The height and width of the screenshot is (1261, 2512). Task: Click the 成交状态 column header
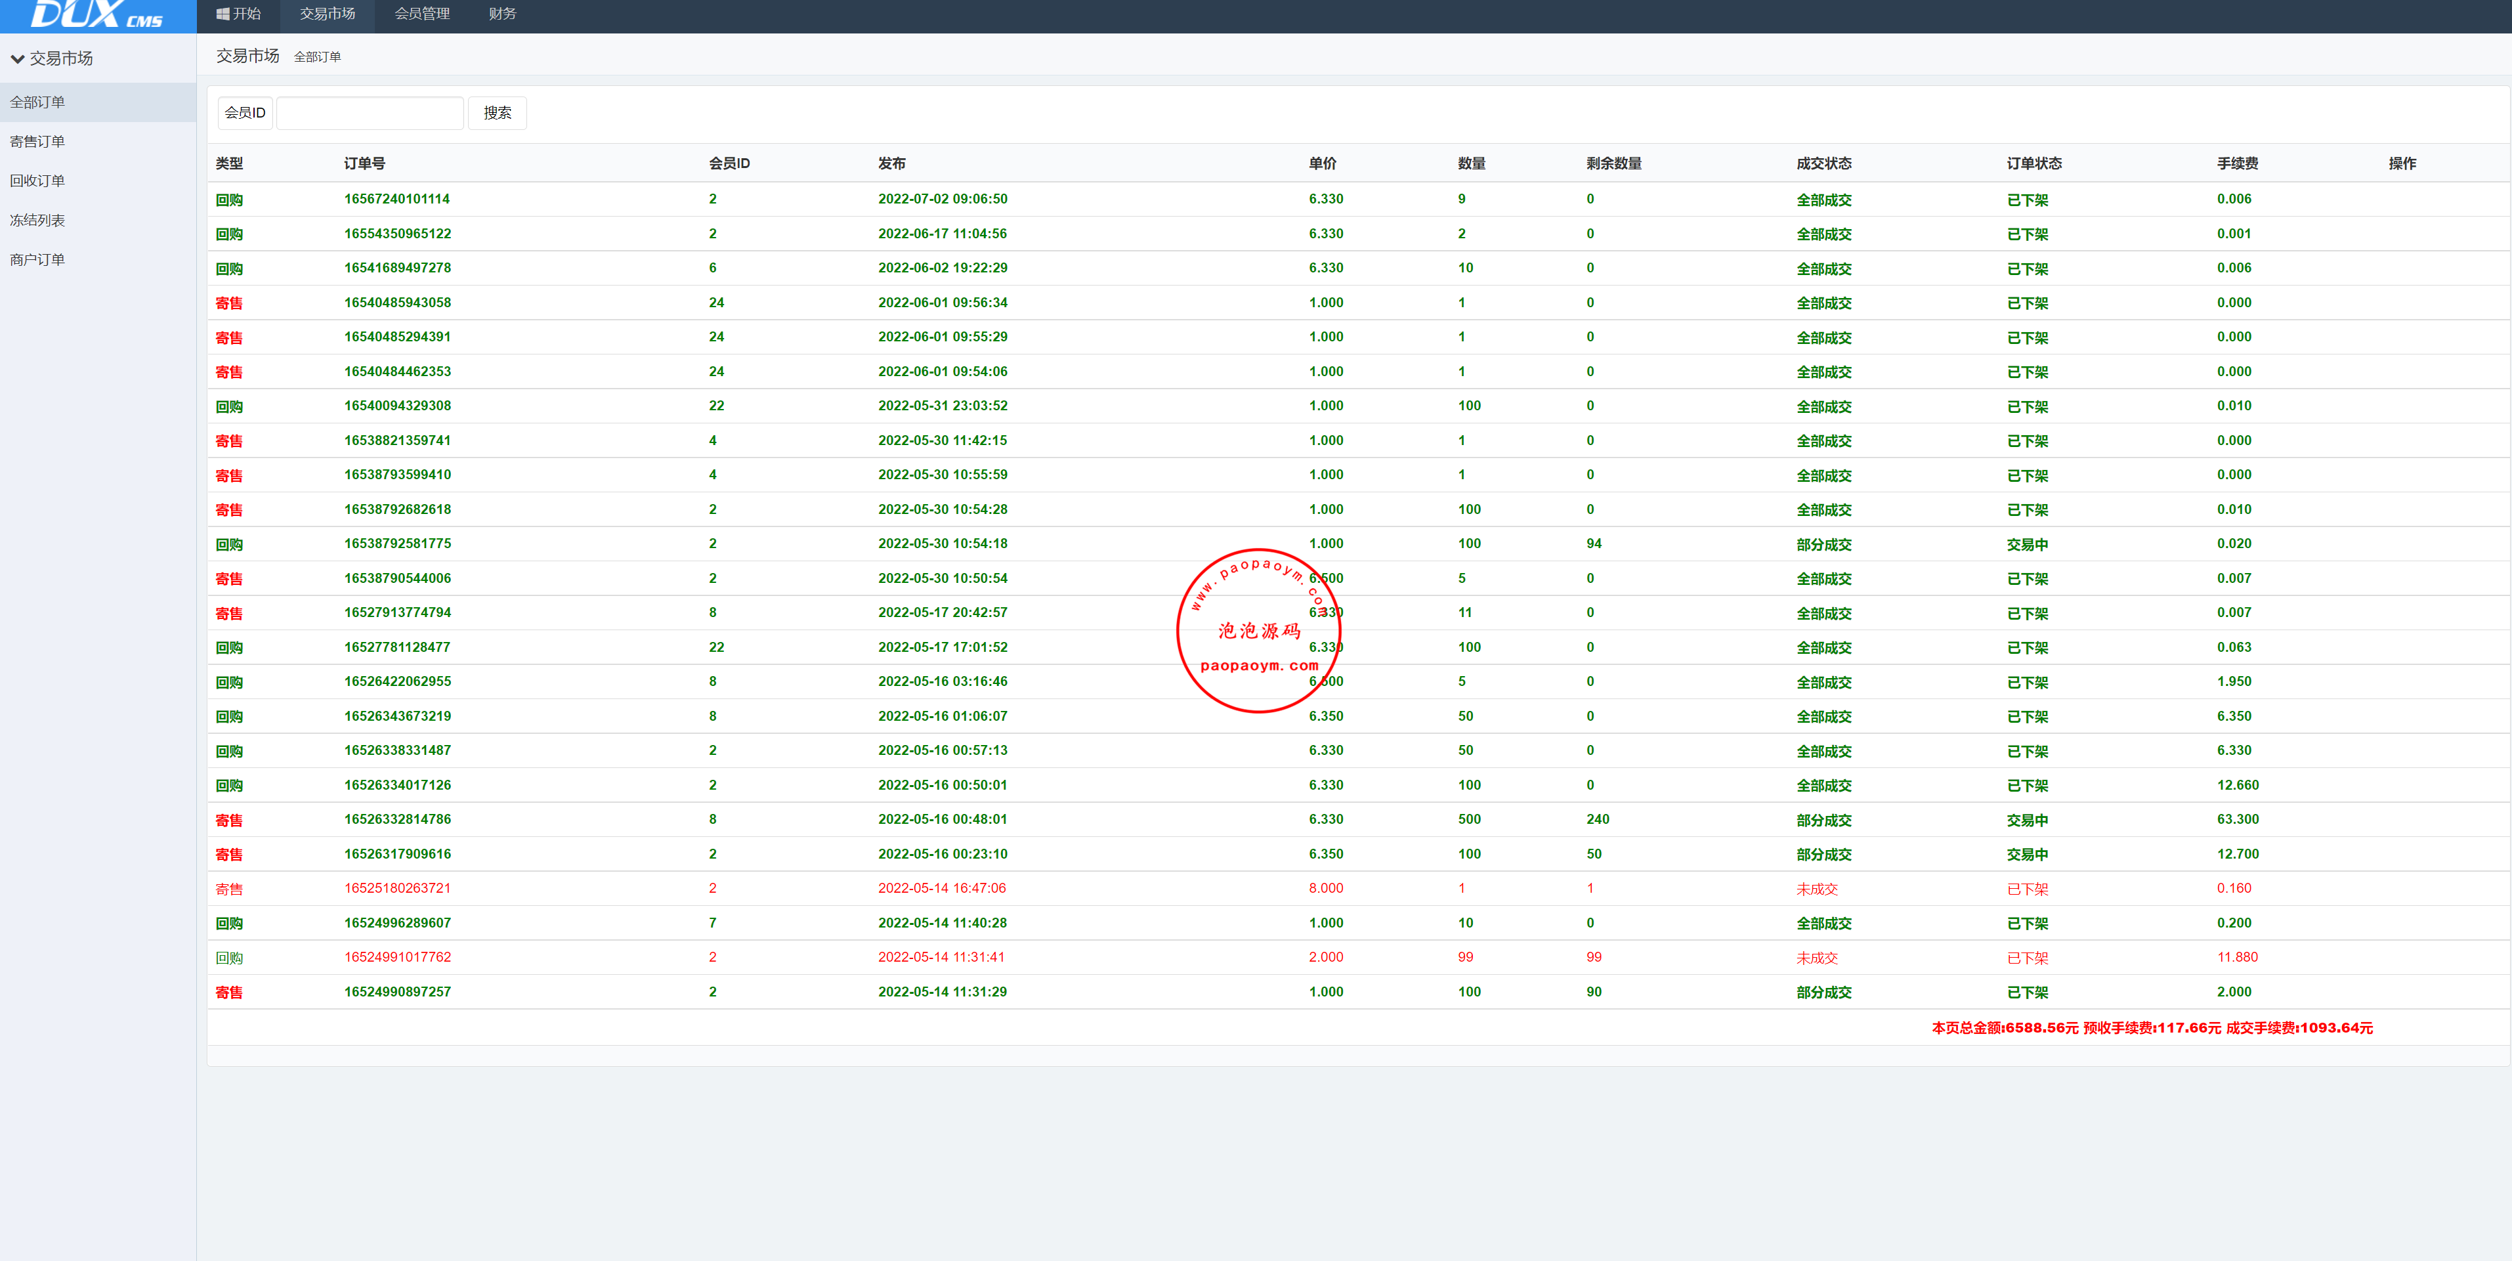1823,164
